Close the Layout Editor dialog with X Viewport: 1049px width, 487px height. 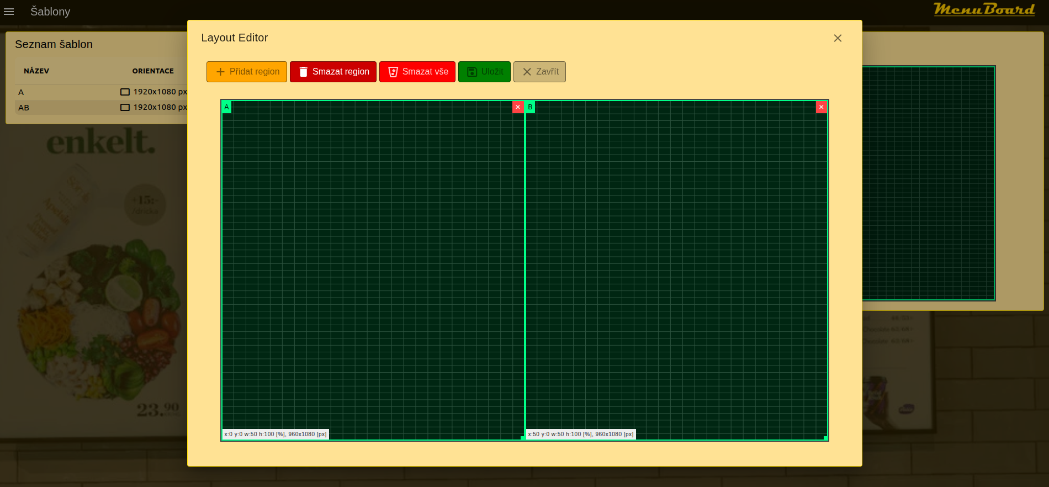click(838, 38)
